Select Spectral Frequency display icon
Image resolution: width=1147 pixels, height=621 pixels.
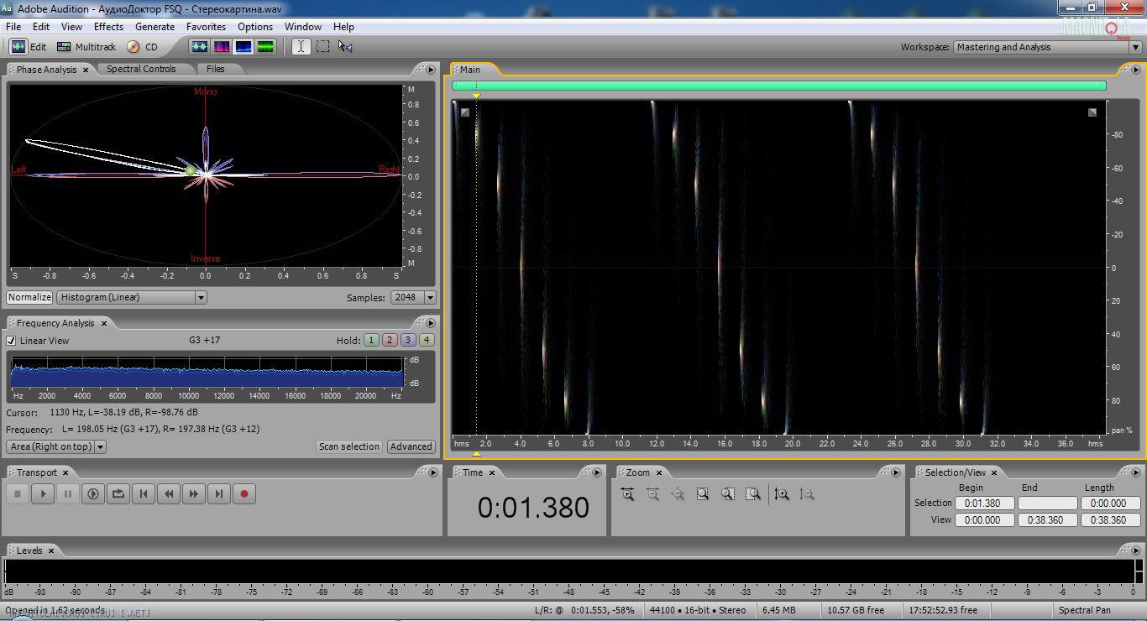click(x=222, y=47)
